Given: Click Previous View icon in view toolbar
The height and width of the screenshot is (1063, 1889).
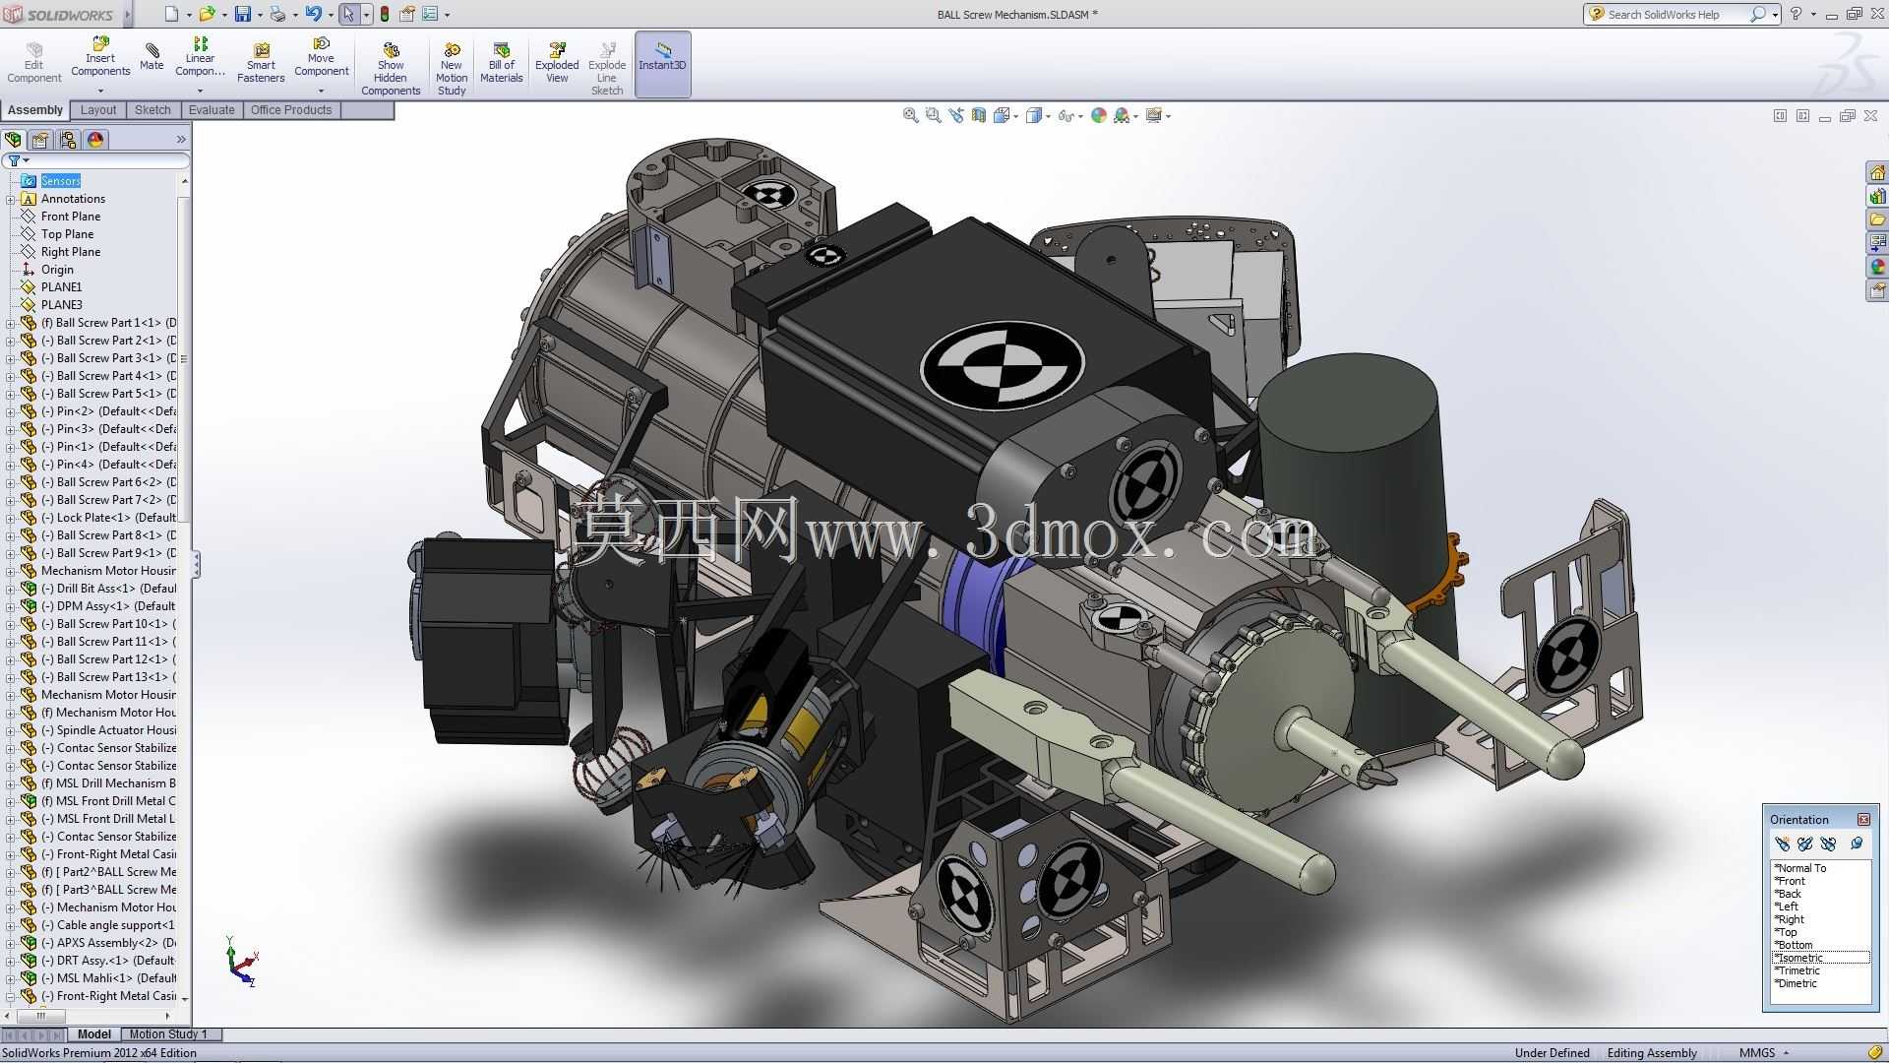Looking at the screenshot, I should click(x=955, y=115).
